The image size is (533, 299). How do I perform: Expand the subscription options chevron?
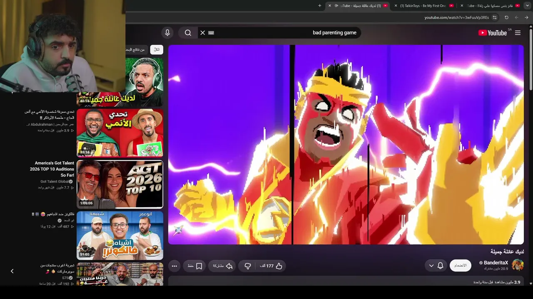(431, 265)
